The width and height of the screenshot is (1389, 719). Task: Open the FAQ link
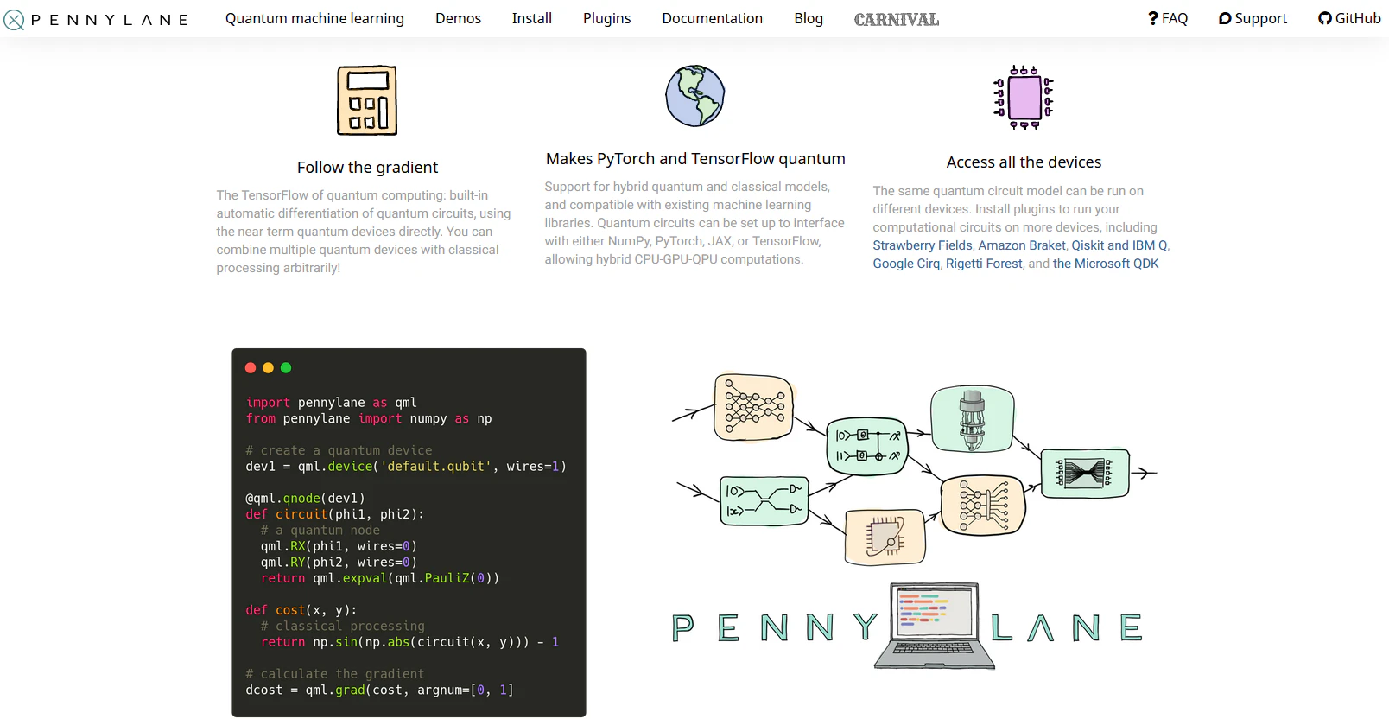tap(1168, 18)
